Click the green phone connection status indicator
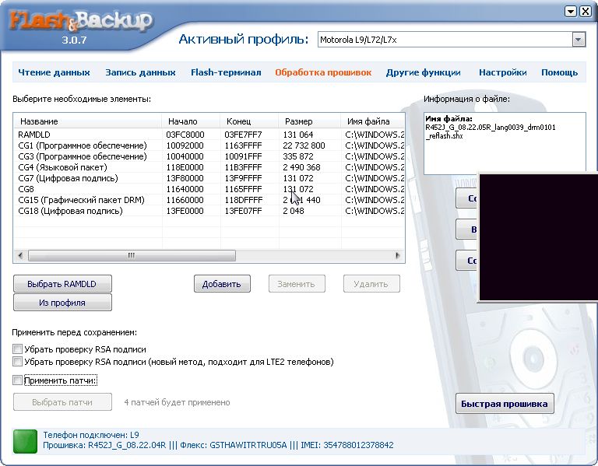 coord(25,441)
